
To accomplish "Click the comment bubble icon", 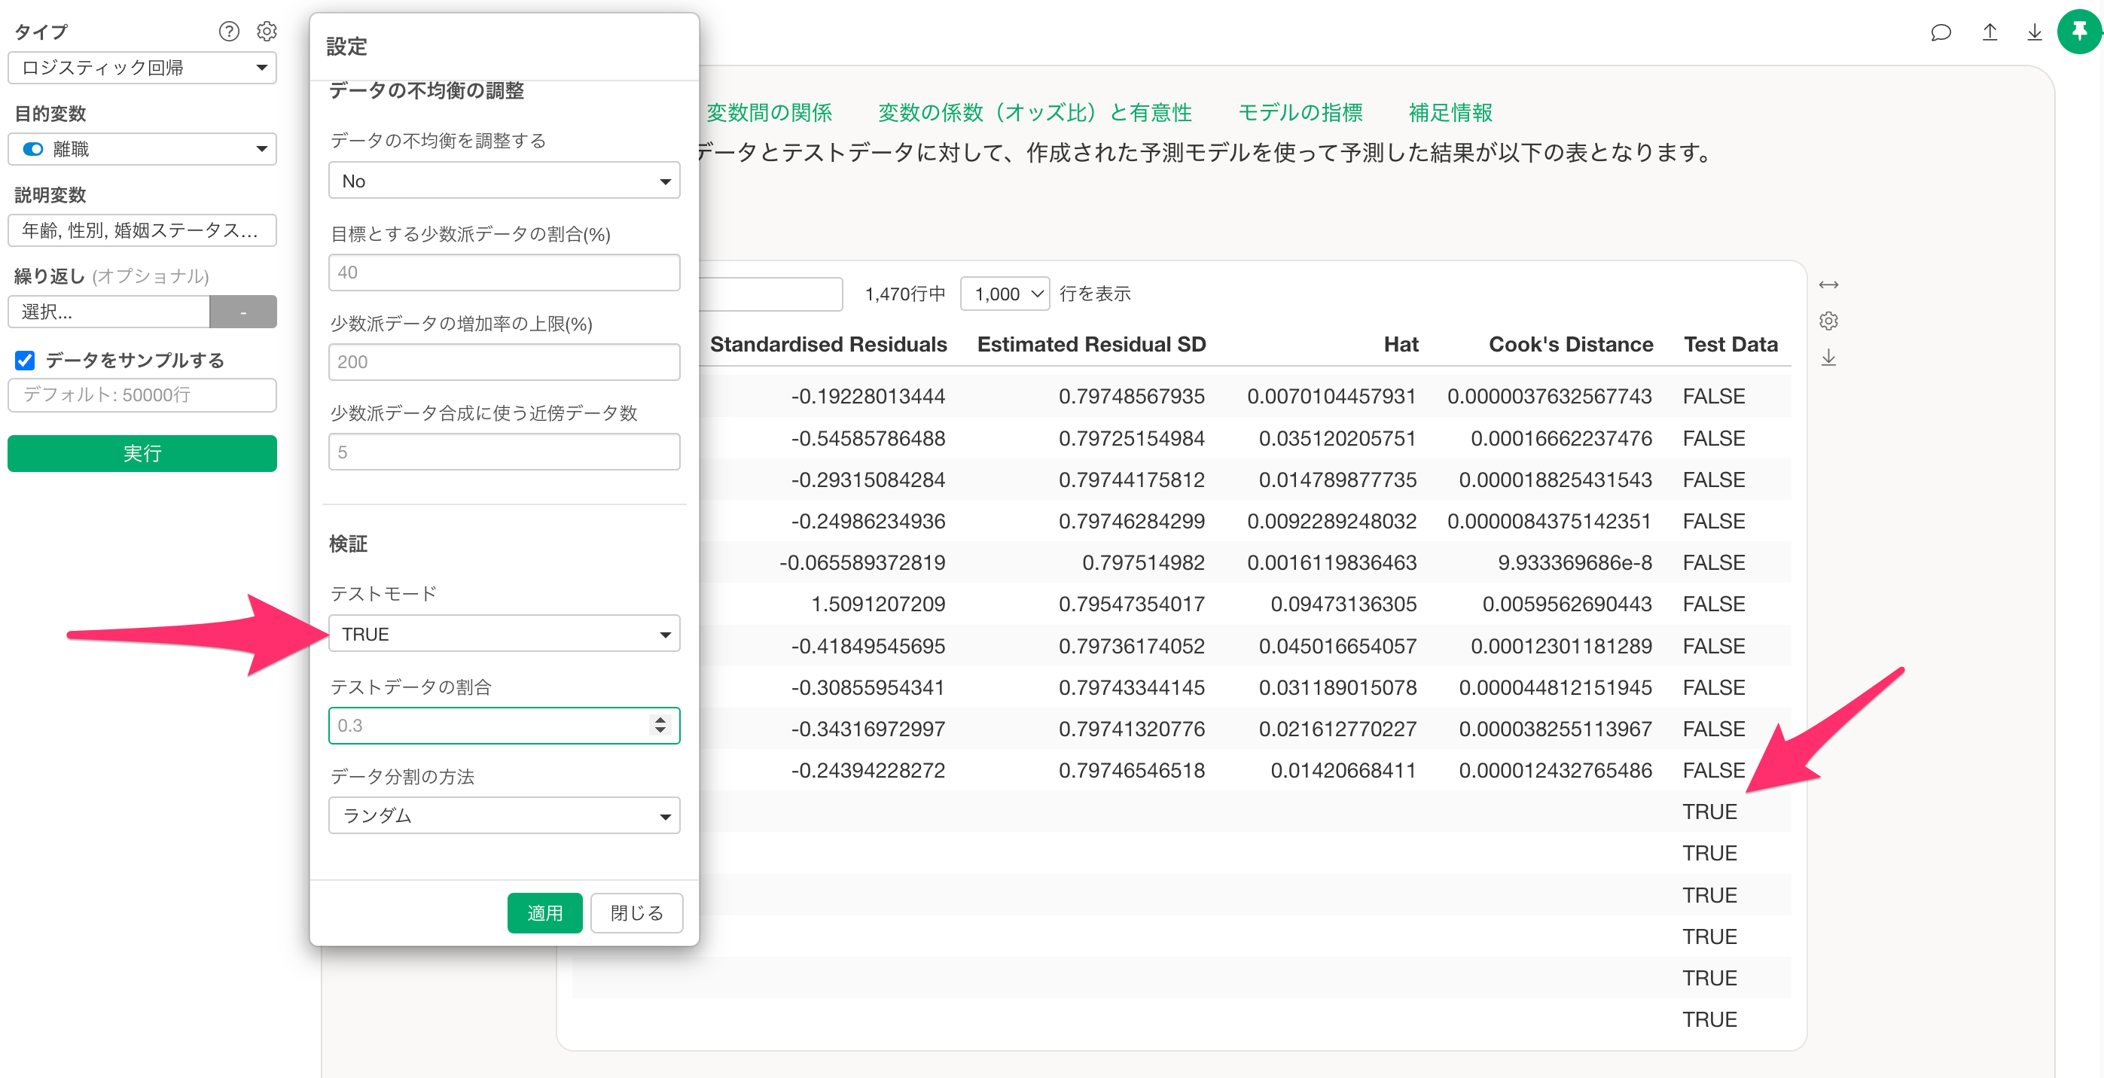I will tap(1941, 32).
